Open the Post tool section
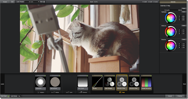 pos(122,92)
